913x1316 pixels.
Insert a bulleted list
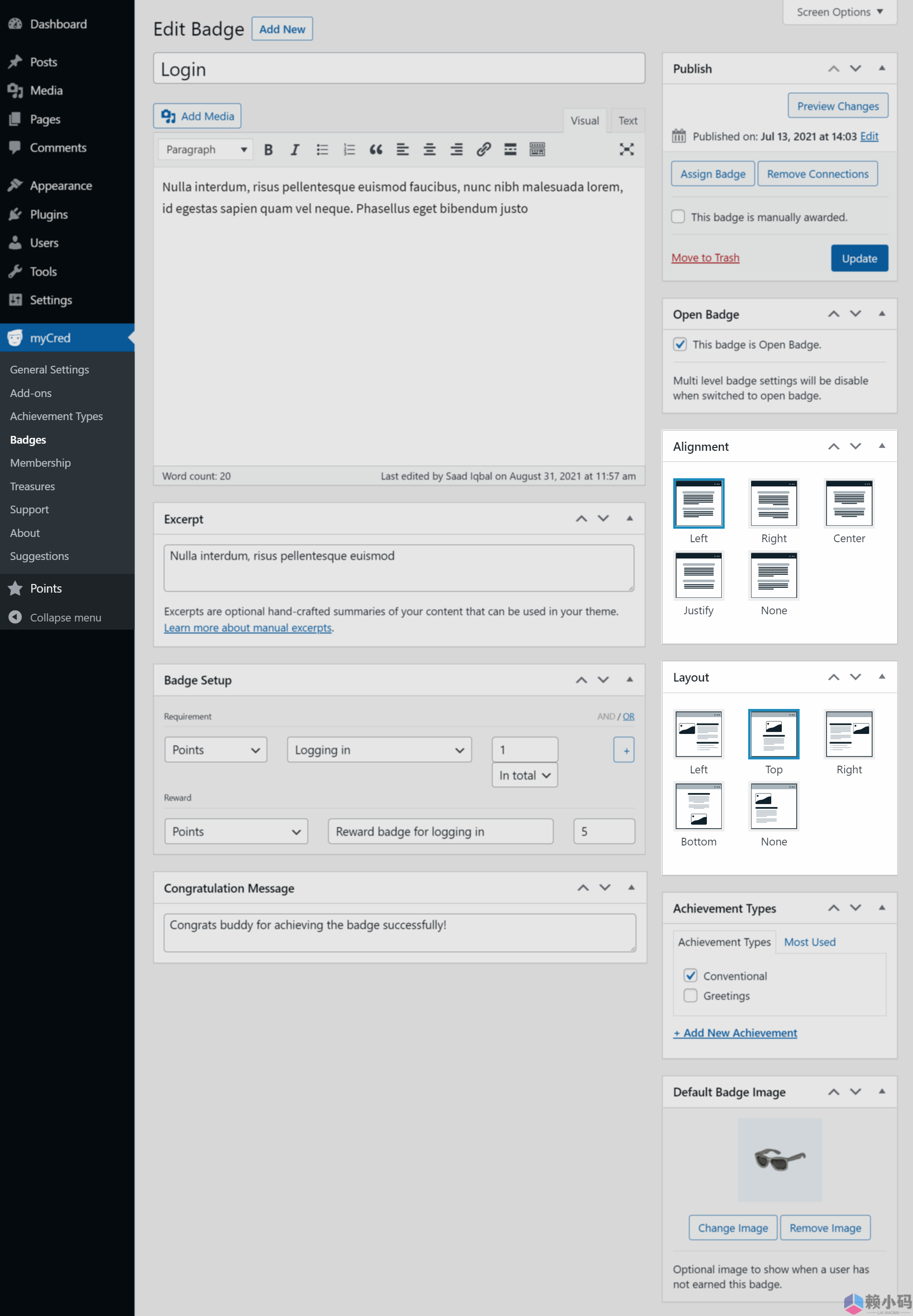pos(322,150)
